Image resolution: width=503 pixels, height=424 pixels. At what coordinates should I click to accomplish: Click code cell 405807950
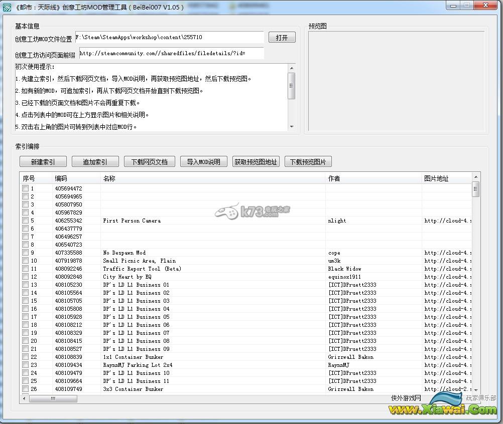[68, 204]
